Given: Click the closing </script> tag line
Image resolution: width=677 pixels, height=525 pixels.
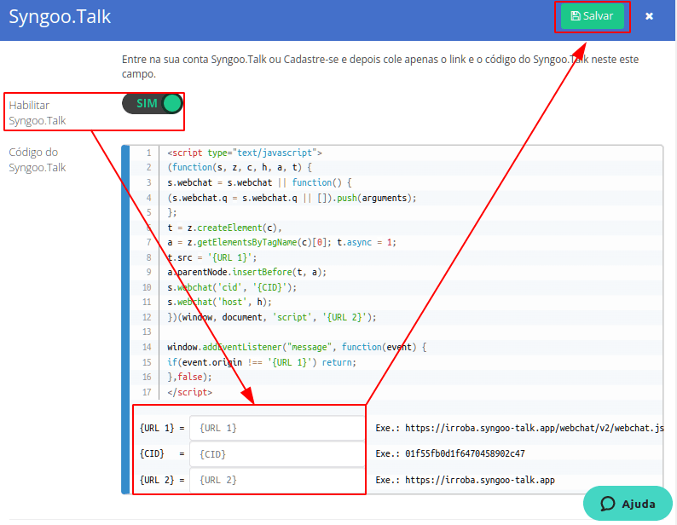Looking at the screenshot, I should coord(190,393).
